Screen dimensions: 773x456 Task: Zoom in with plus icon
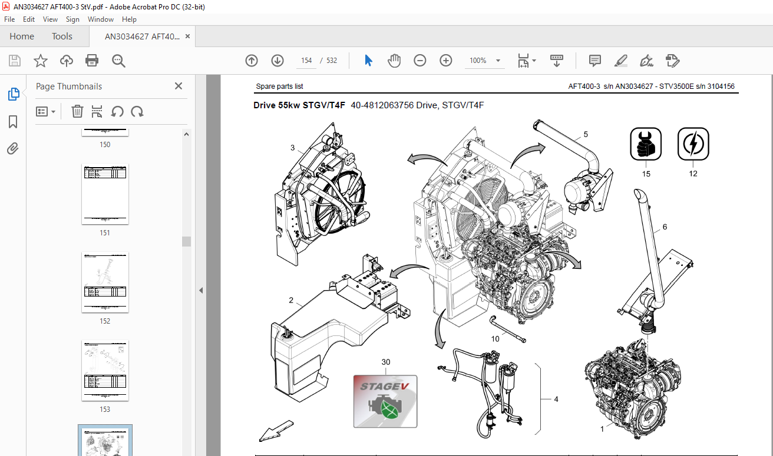(x=446, y=61)
